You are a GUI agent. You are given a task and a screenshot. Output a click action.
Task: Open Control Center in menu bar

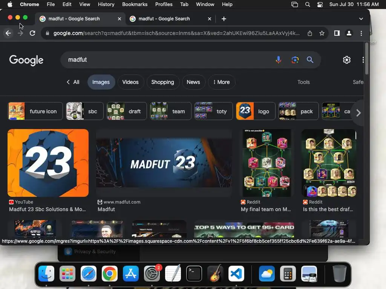[320, 5]
